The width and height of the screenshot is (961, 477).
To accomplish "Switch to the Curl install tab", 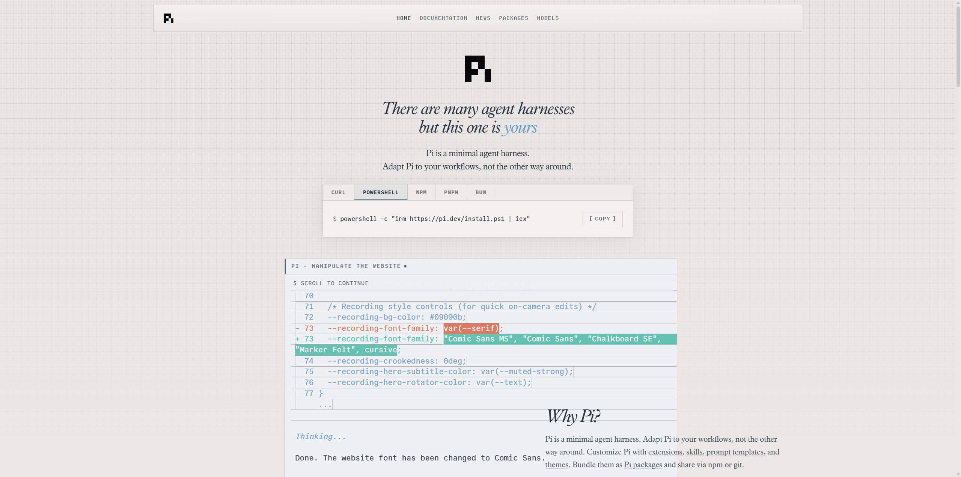I will [338, 192].
